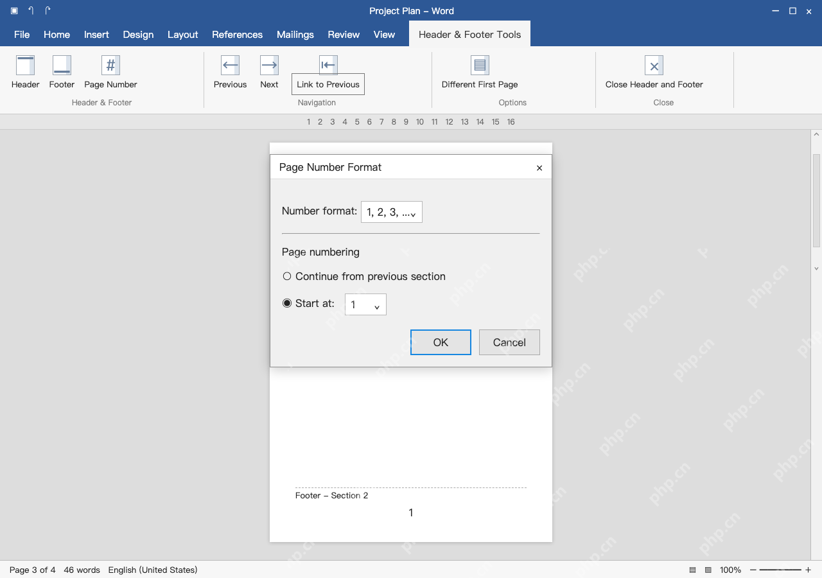822x578 pixels.
Task: Click the zoom slider track
Action: (x=781, y=570)
